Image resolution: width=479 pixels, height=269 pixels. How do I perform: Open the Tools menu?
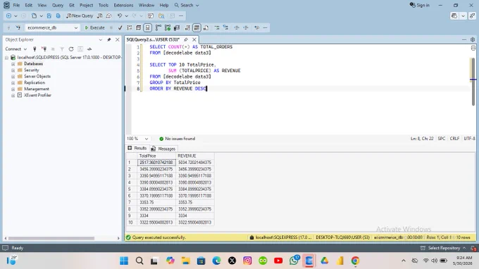[104, 5]
